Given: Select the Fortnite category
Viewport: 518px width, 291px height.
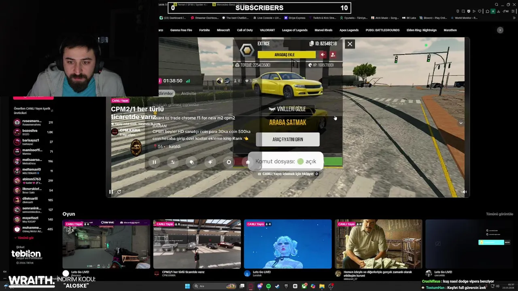Looking at the screenshot, I should coord(204,30).
